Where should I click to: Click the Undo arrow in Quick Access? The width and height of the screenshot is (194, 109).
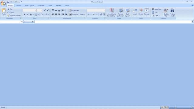coord(12,2)
